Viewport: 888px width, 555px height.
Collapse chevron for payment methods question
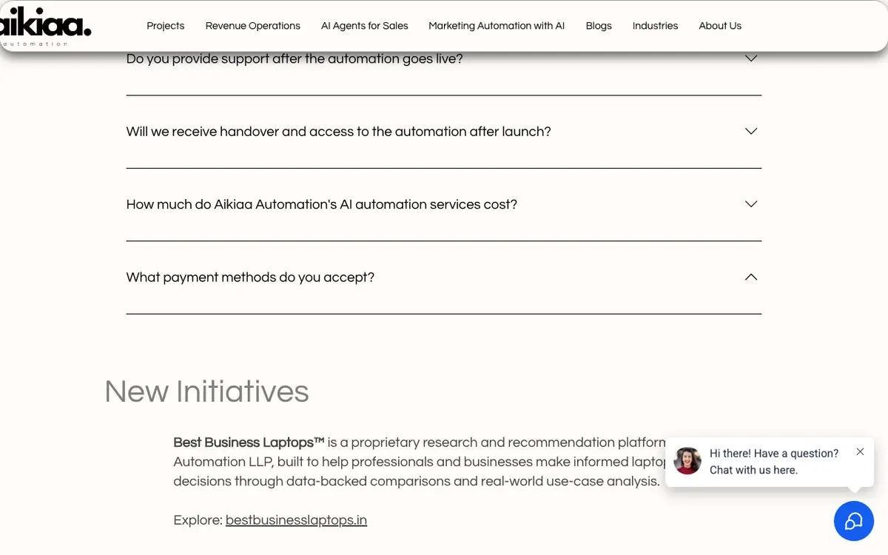pos(751,277)
